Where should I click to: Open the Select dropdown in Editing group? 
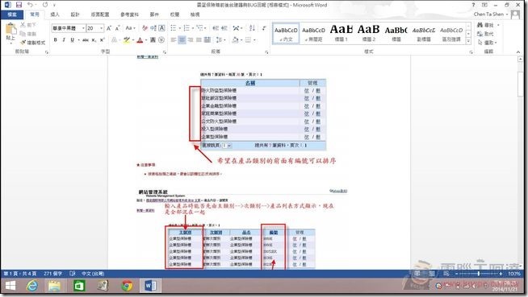click(488, 43)
